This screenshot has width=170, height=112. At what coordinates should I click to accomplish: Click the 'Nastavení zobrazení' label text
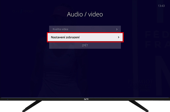pos(65,37)
